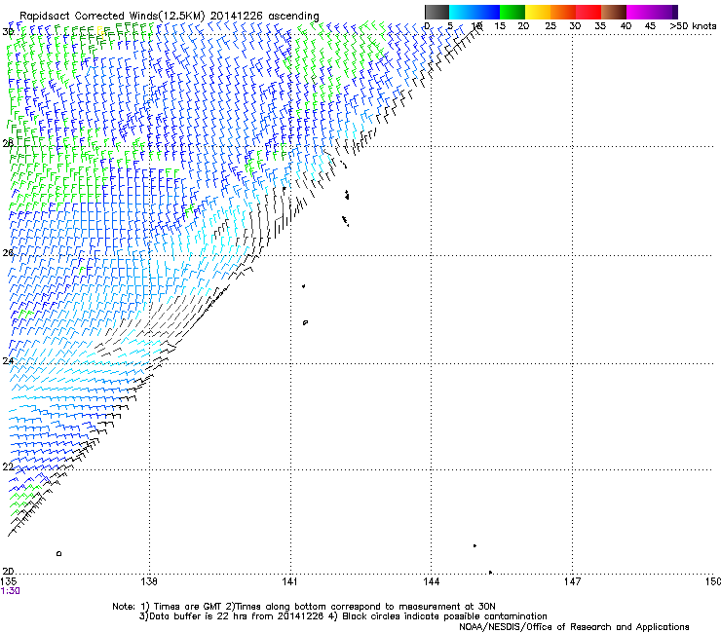Click the longitude label '141'
The width and height of the screenshot is (721, 633).
point(290,581)
